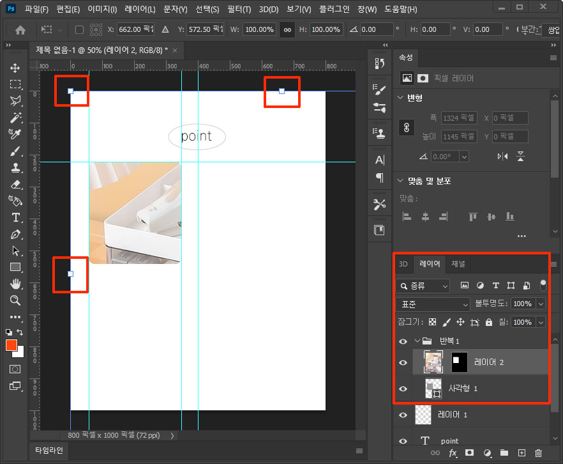Hide the 반복 1 group
The width and height of the screenshot is (563, 464).
tap(403, 341)
